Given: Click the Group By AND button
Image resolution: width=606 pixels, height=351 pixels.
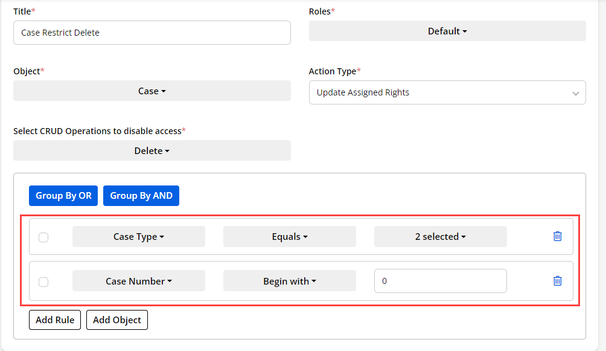Looking at the screenshot, I should tap(141, 196).
